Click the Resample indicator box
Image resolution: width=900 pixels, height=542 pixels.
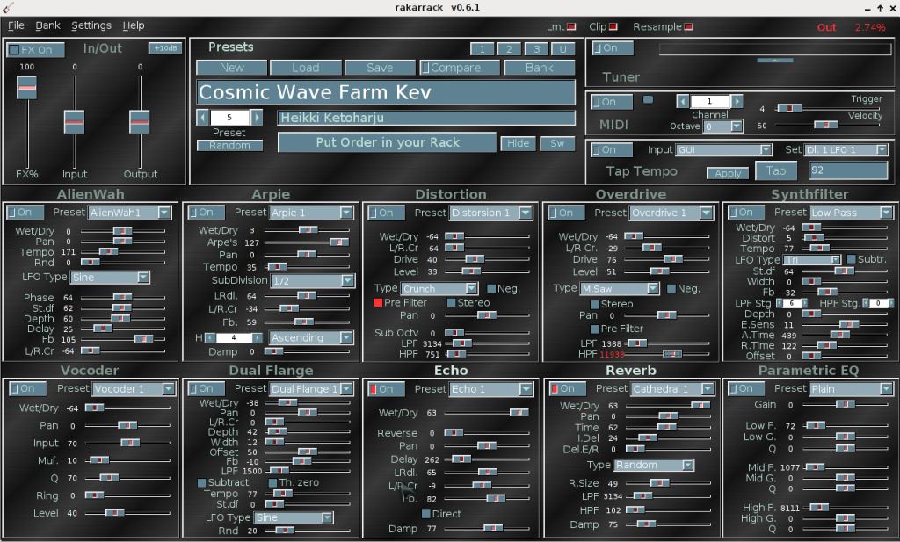pos(687,26)
